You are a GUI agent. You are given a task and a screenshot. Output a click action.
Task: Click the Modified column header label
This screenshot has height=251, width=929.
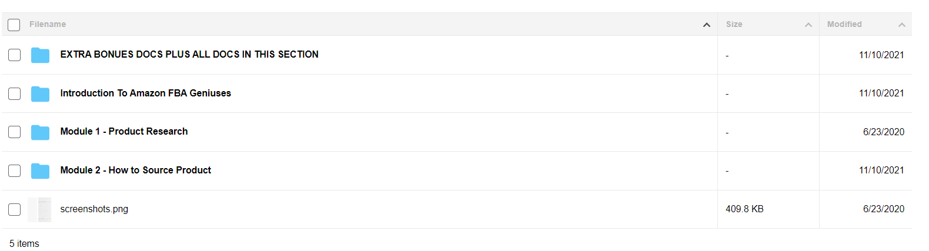tap(844, 24)
